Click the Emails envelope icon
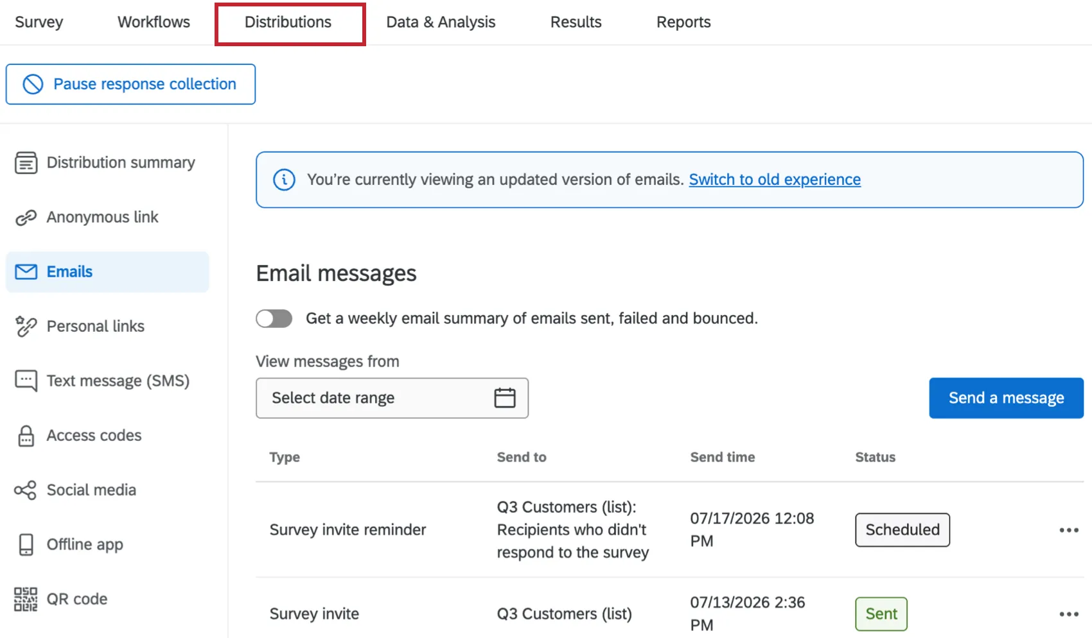1092x638 pixels. coord(26,272)
